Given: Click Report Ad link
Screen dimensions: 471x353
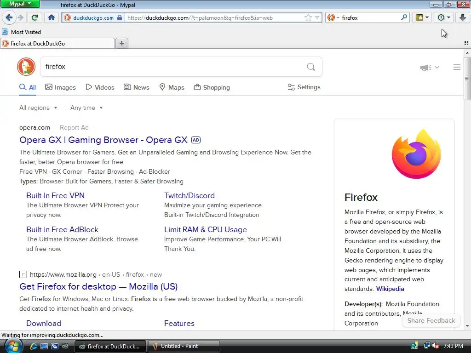Looking at the screenshot, I should (74, 128).
